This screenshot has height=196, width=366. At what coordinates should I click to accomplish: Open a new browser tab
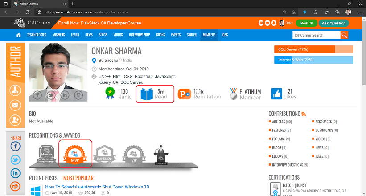coord(73,4)
